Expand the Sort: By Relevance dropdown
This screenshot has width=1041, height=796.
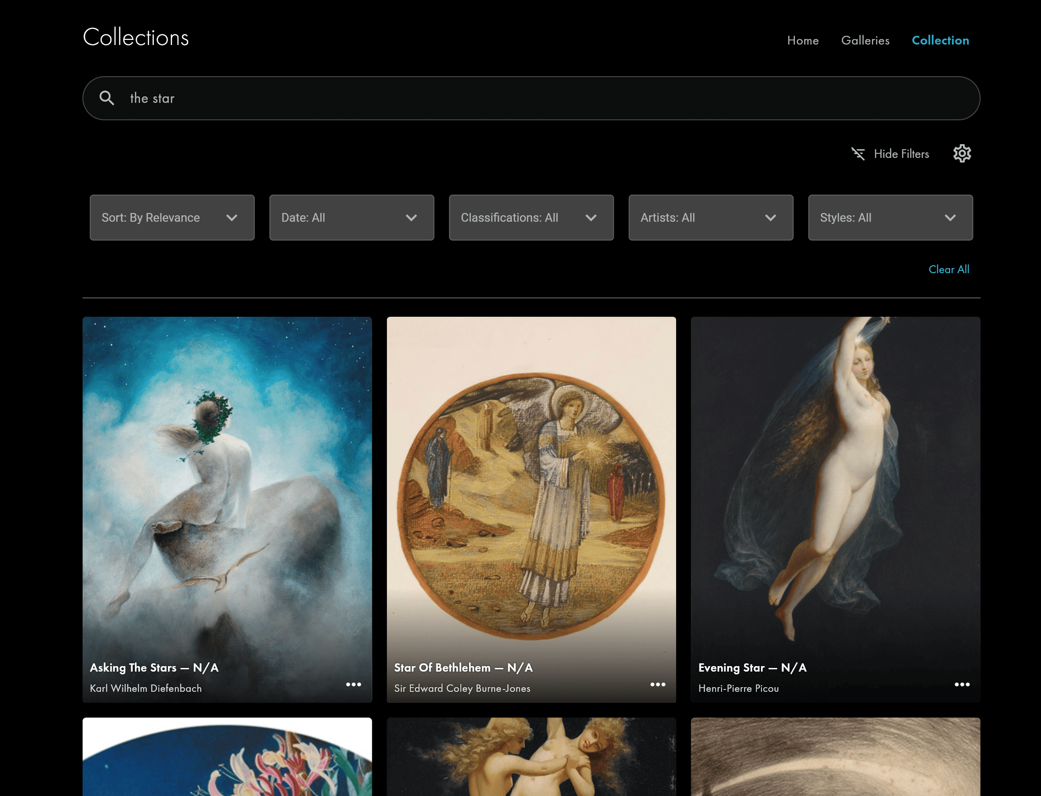tap(172, 218)
